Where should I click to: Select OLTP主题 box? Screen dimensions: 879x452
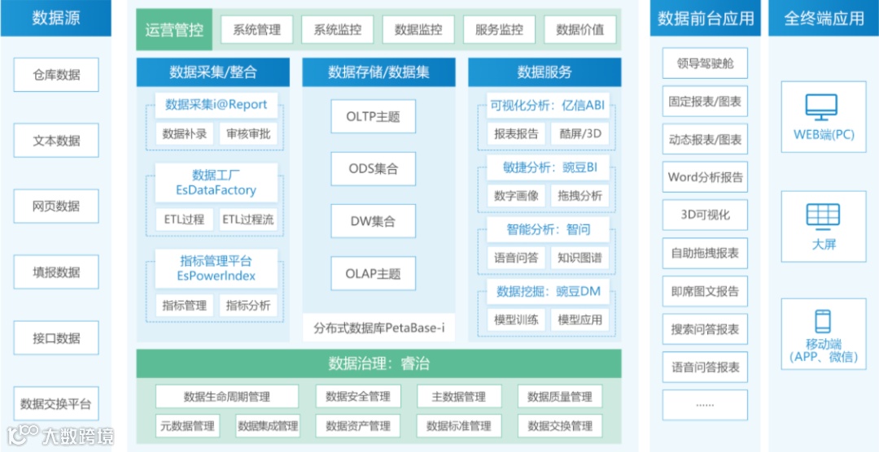(374, 116)
